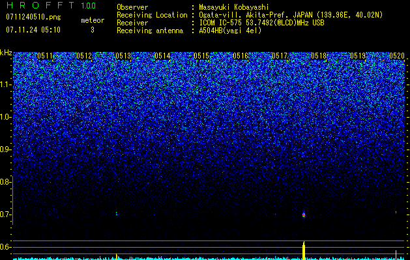
Task: Click the 1.1 kHz axis label
Action: point(5,84)
